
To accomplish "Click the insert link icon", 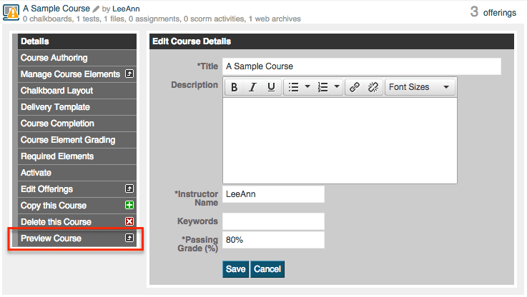I will coord(355,87).
